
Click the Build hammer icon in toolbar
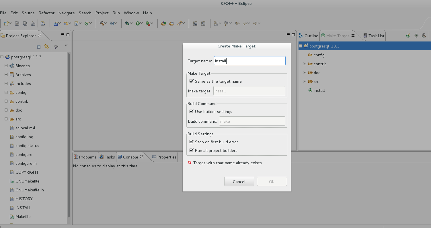(x=102, y=23)
